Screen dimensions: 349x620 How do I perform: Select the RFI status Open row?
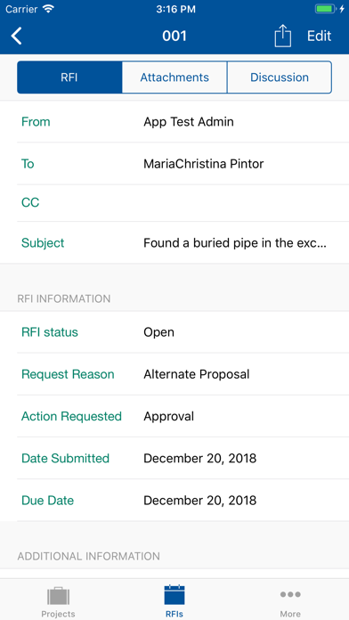pyautogui.click(x=183, y=332)
